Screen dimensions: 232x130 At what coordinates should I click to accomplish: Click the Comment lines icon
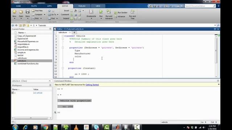coord(72,14)
